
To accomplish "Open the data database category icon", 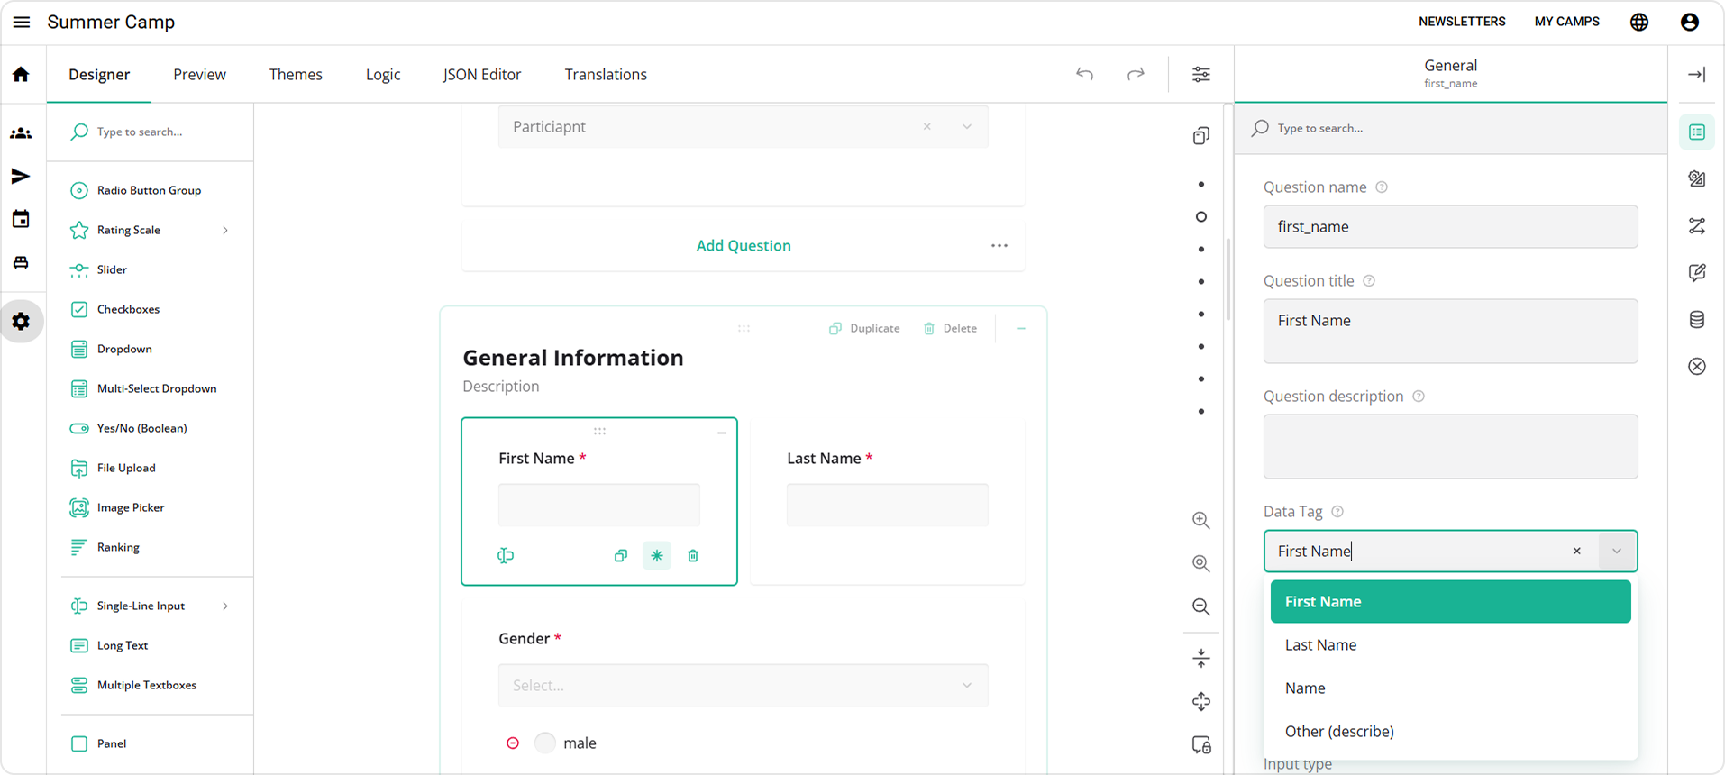I will click(x=1697, y=320).
